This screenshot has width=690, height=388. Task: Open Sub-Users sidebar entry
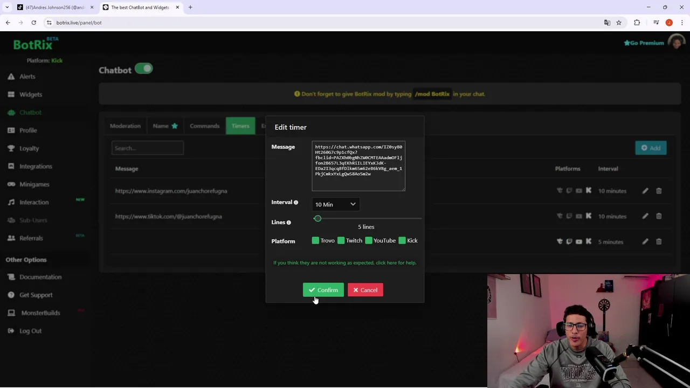point(33,220)
